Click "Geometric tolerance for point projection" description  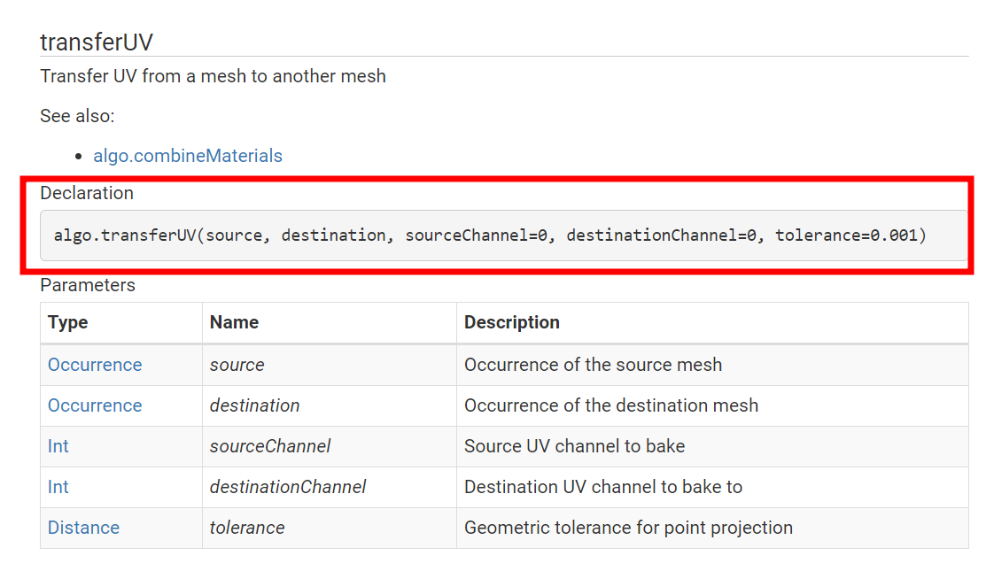point(628,528)
